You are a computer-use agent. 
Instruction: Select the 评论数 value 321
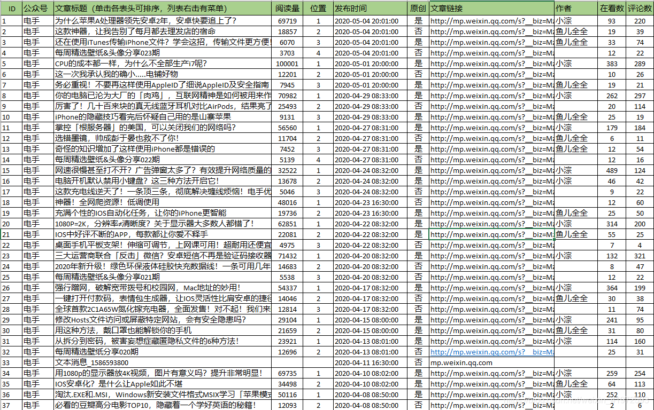[x=640, y=256]
